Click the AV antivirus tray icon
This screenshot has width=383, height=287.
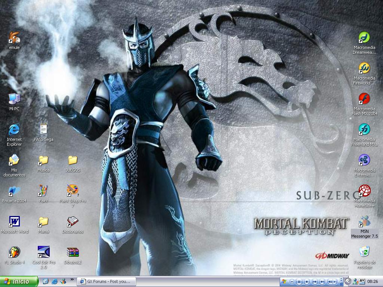click(362, 281)
